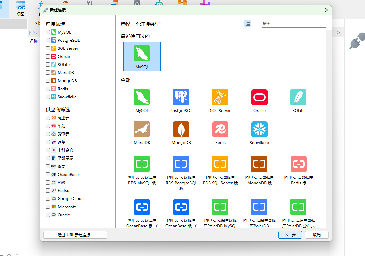
Task: Select 阿里云 云原生数据库 PolarDB 分布式 icon
Action: coord(298,207)
